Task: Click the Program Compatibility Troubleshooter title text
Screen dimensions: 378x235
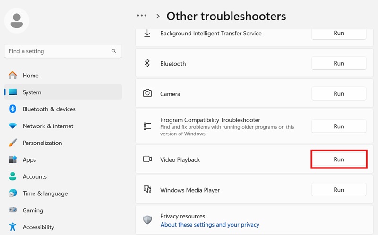Action: [210, 120]
